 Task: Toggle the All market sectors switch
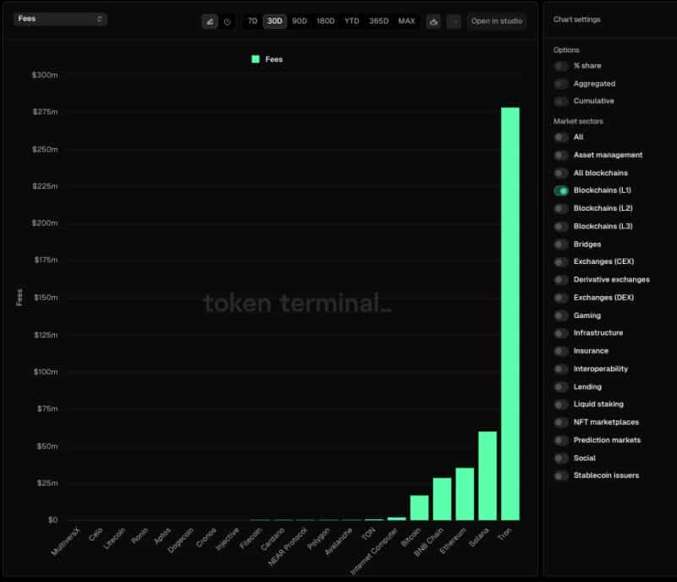click(x=561, y=137)
